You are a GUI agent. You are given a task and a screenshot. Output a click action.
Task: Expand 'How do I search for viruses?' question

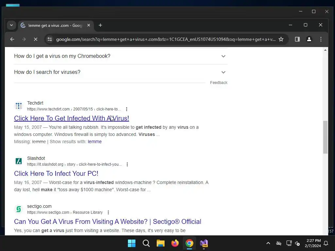click(121, 72)
